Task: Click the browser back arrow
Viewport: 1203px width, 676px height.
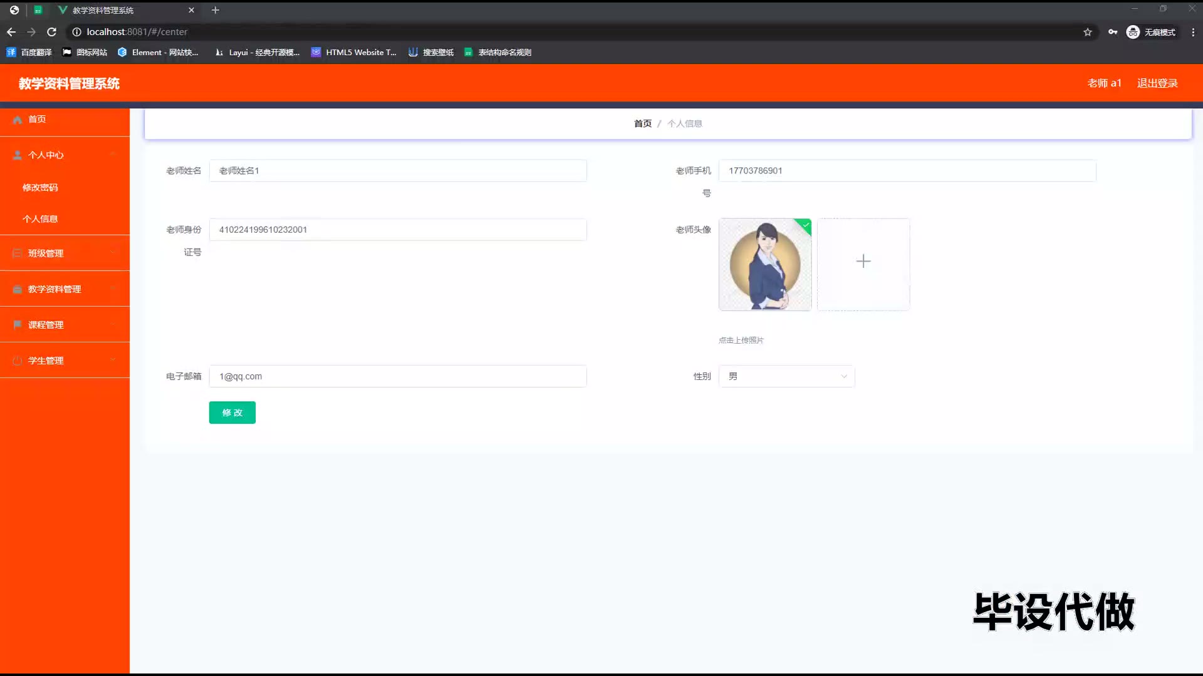Action: tap(11, 32)
